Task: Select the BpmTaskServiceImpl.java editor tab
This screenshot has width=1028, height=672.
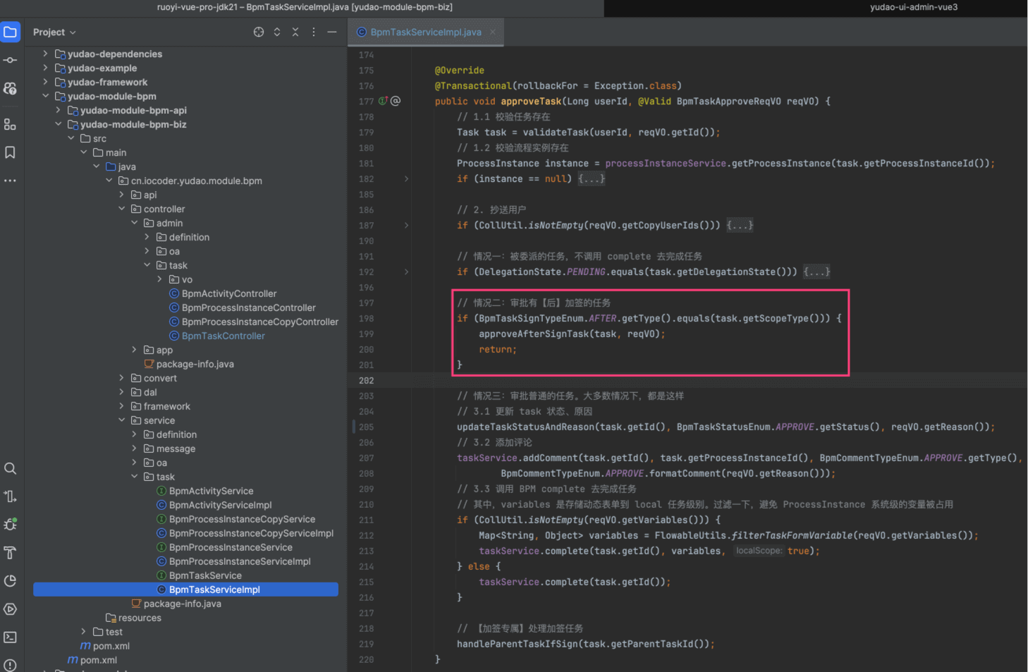Action: (x=425, y=32)
